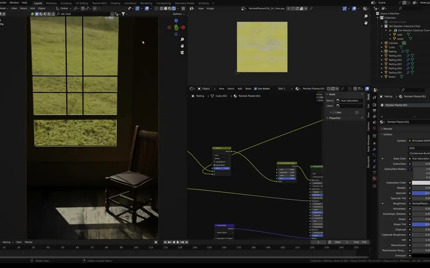Click the Camera object icon in the outliner
The width and height of the screenshot is (430, 268).
pyautogui.click(x=386, y=43)
